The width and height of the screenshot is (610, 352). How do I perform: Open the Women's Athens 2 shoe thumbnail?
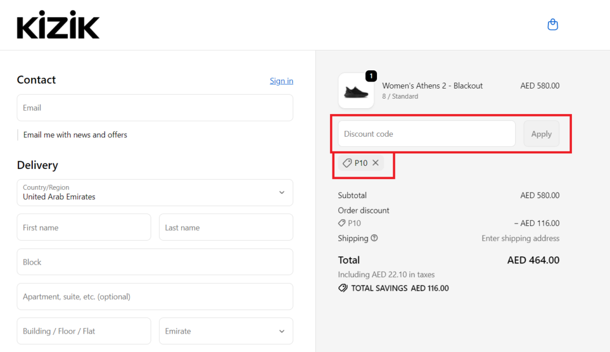356,90
